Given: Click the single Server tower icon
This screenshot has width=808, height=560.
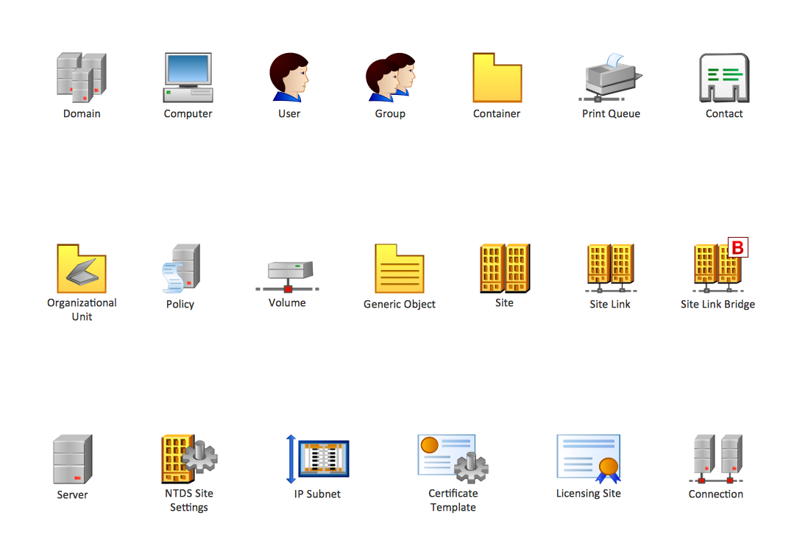Looking at the screenshot, I should coord(73,459).
